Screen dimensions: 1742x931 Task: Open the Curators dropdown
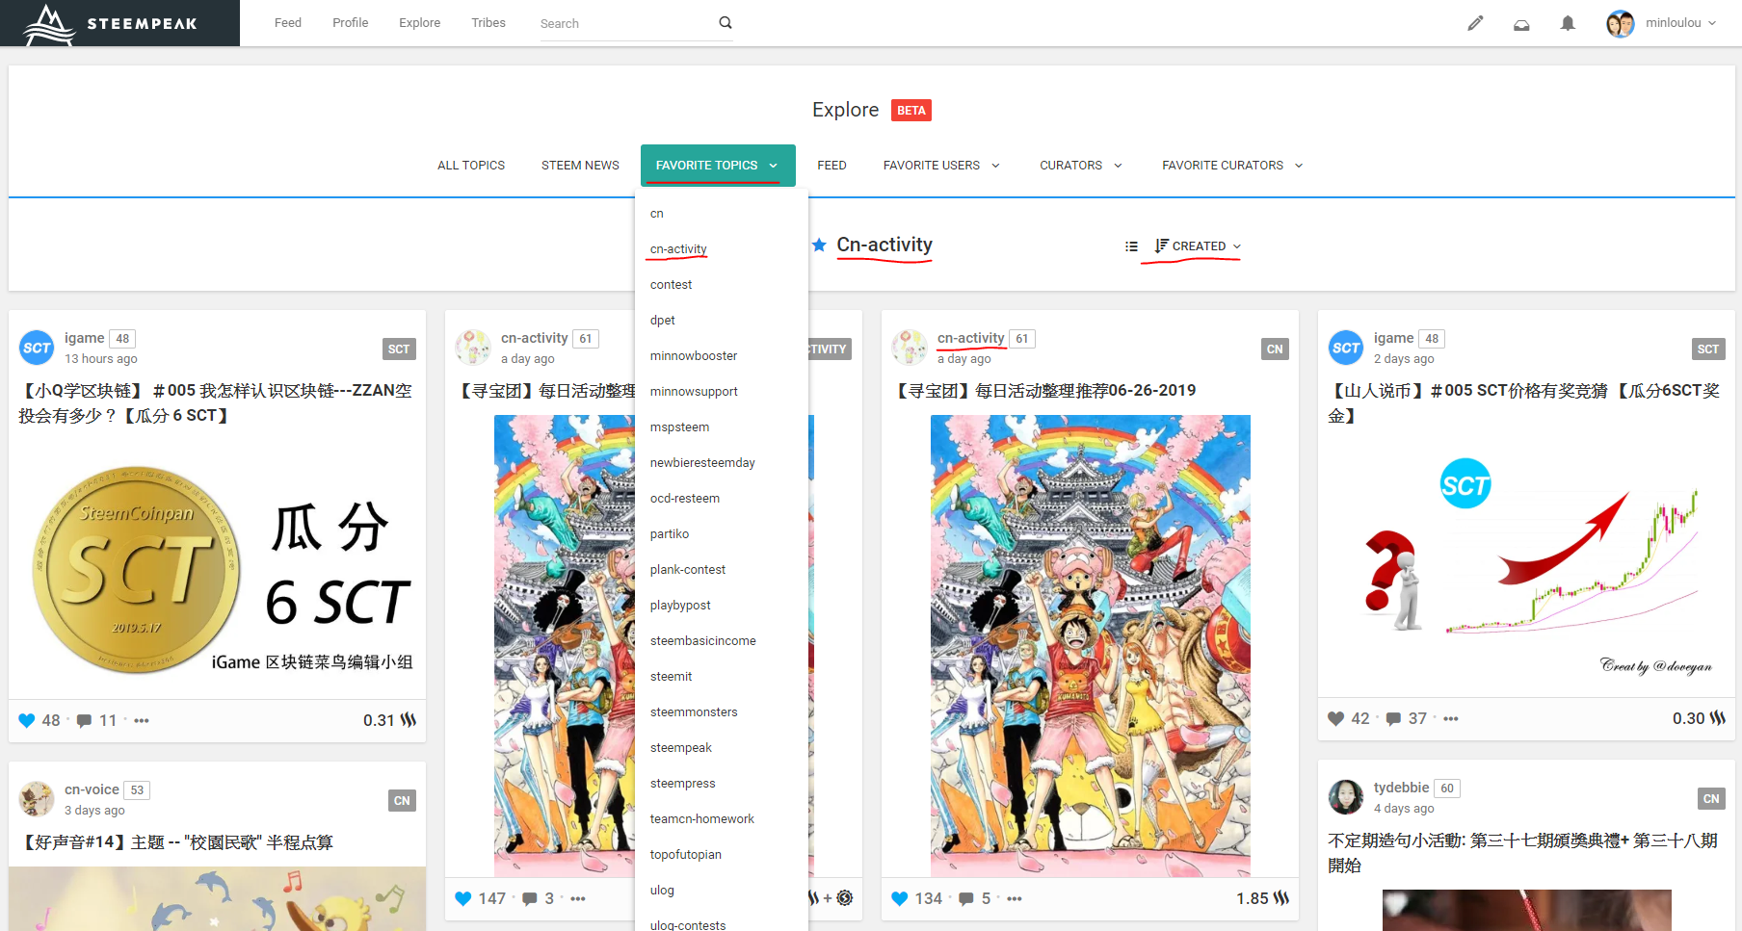[x=1080, y=166]
